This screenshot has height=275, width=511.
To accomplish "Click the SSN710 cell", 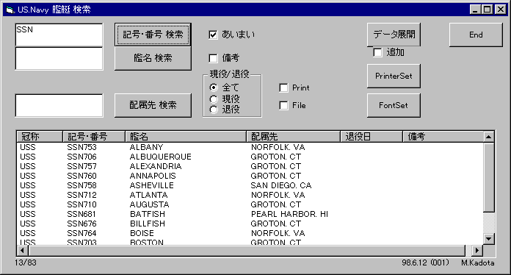I will [81, 204].
